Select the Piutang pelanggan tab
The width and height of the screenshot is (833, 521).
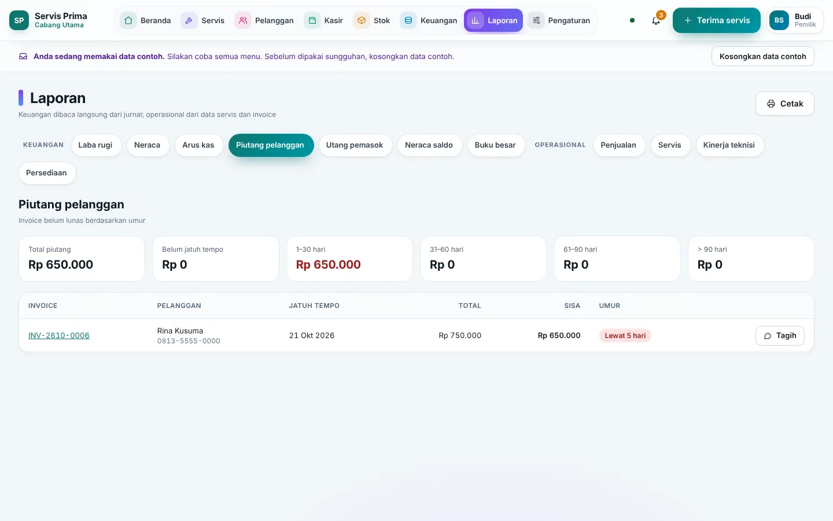[271, 145]
